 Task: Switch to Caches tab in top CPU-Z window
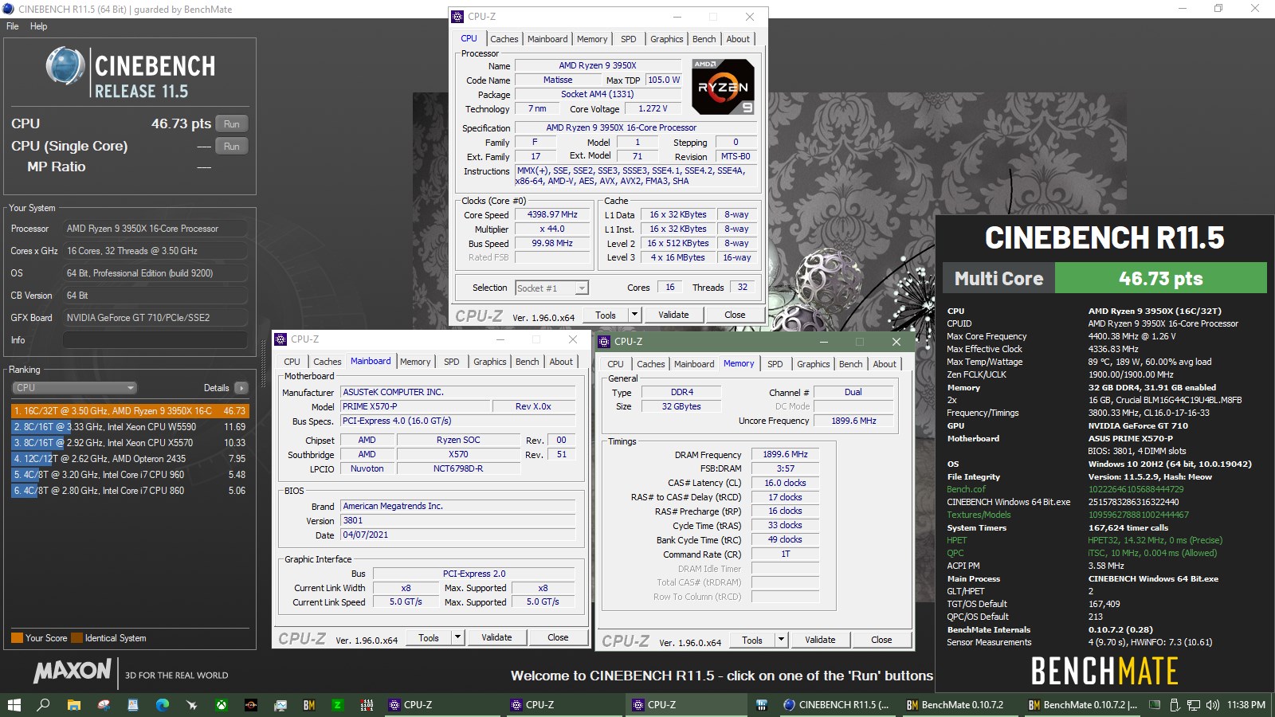[504, 39]
